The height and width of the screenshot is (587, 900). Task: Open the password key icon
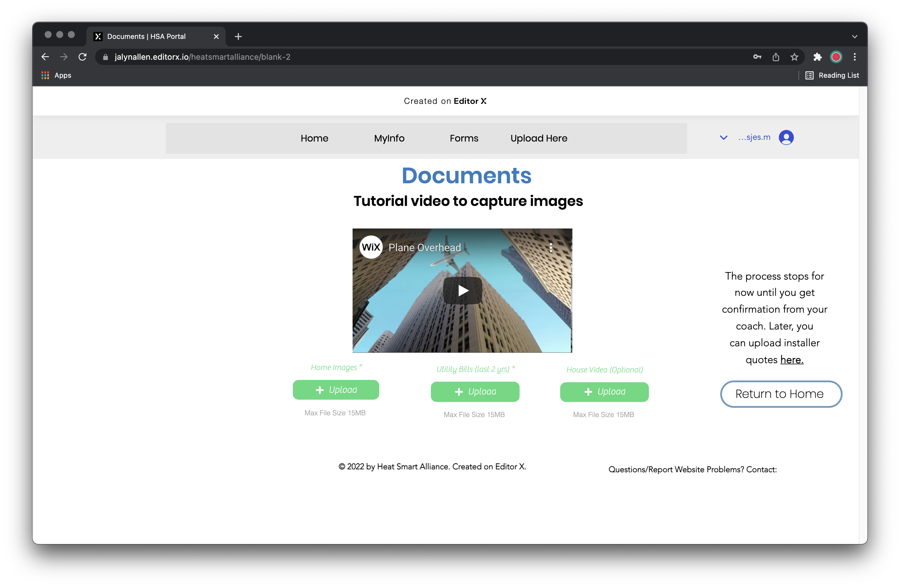(757, 57)
